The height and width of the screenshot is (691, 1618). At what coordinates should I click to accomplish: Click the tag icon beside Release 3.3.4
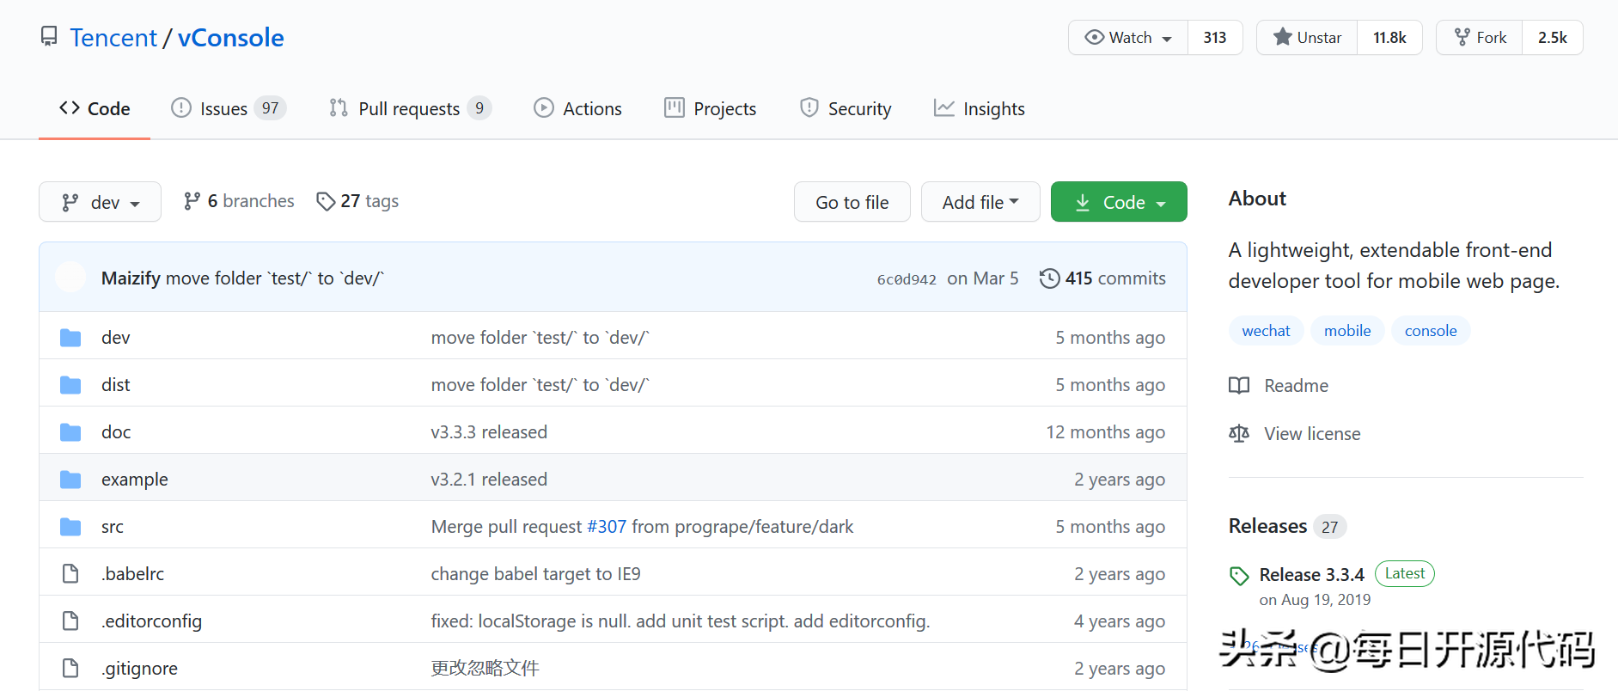click(x=1239, y=576)
